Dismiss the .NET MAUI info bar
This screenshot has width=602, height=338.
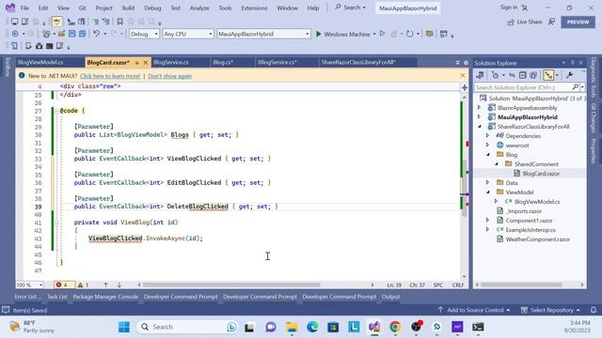[x=463, y=75]
